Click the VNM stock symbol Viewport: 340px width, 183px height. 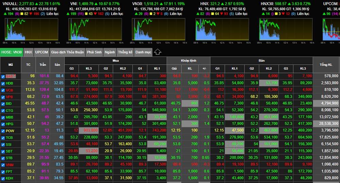pos(10,165)
